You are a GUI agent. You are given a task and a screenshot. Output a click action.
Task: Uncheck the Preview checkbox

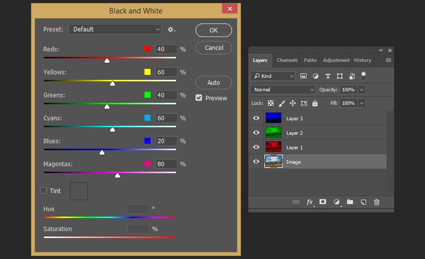pyautogui.click(x=199, y=98)
